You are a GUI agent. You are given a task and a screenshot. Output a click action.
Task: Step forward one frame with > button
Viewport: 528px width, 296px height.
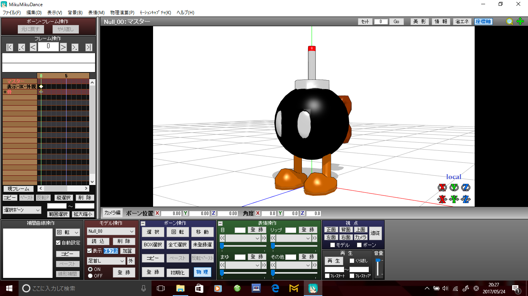click(63, 47)
